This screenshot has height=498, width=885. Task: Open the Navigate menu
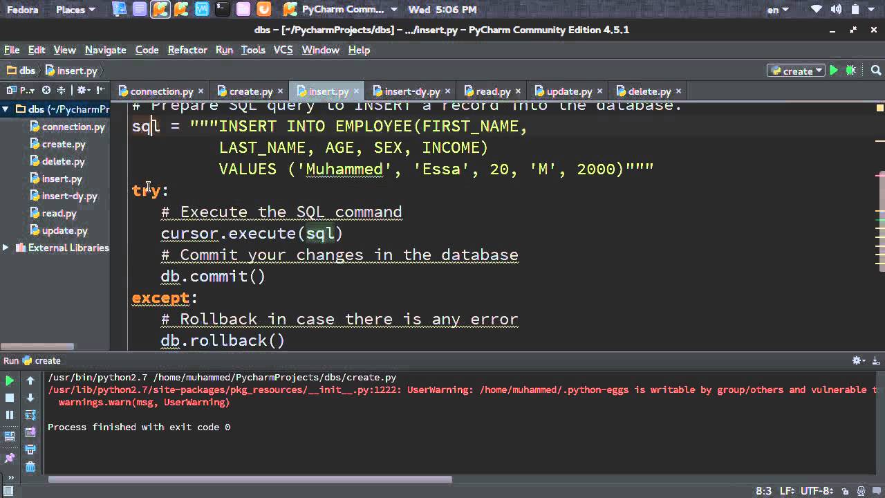pos(106,50)
